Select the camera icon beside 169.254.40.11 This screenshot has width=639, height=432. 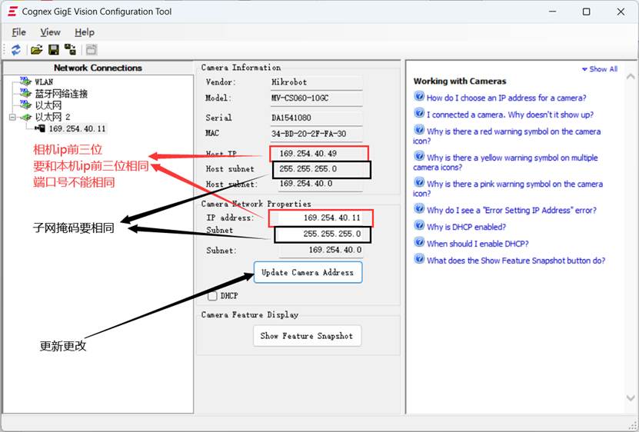[39, 128]
